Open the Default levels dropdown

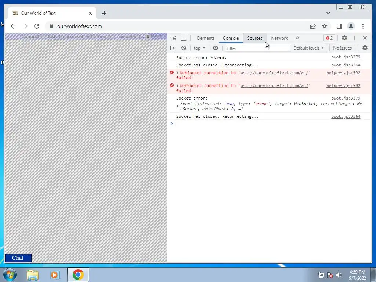click(x=308, y=48)
